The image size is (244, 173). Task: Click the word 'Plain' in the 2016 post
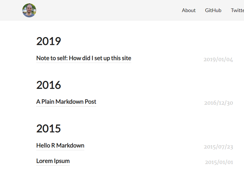48,102
